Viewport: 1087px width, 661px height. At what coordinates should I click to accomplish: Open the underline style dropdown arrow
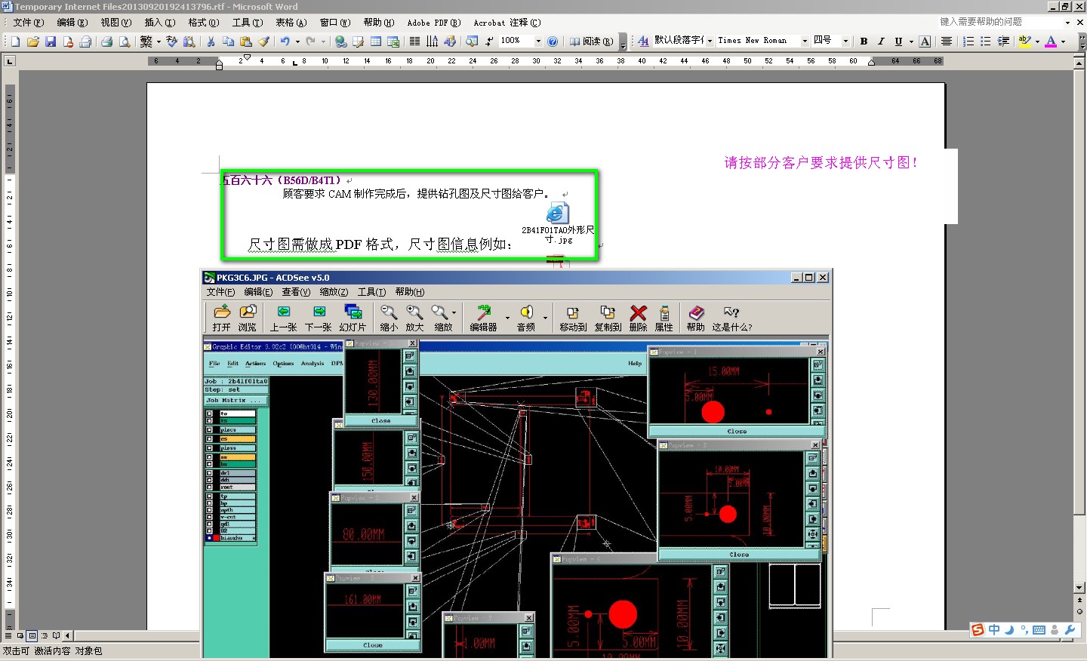click(x=911, y=42)
